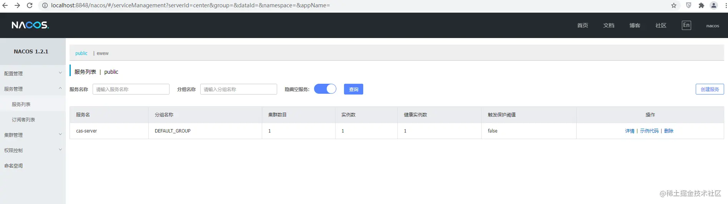Open the nacos user menu

tap(713, 26)
